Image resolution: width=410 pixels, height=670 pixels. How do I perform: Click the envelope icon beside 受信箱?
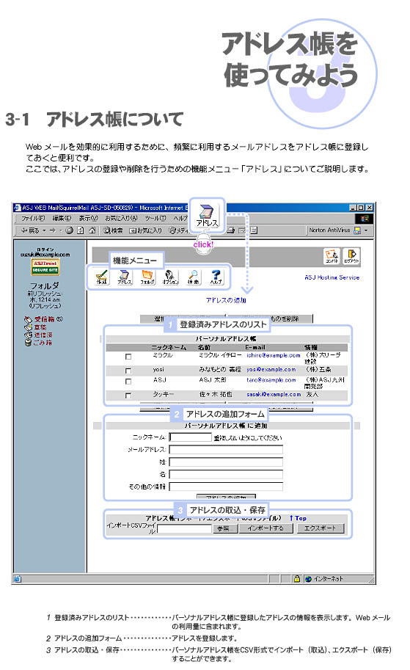coord(28,319)
